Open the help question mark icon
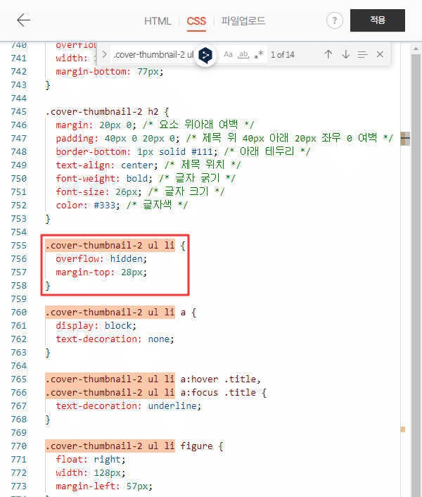 click(x=335, y=20)
